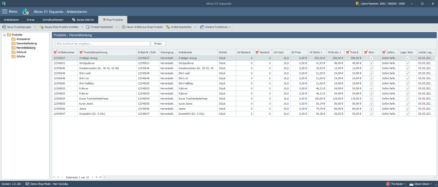Collapse the Produkte tree node
The height and width of the screenshot is (187, 438).
(x=4, y=35)
